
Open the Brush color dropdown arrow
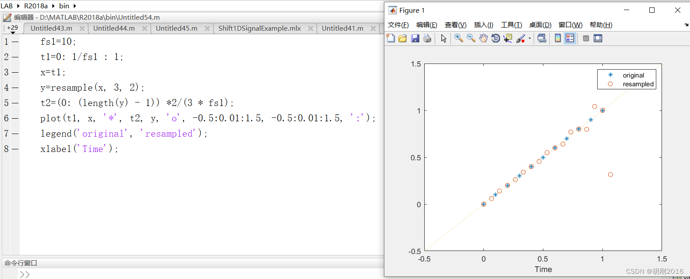pos(530,39)
